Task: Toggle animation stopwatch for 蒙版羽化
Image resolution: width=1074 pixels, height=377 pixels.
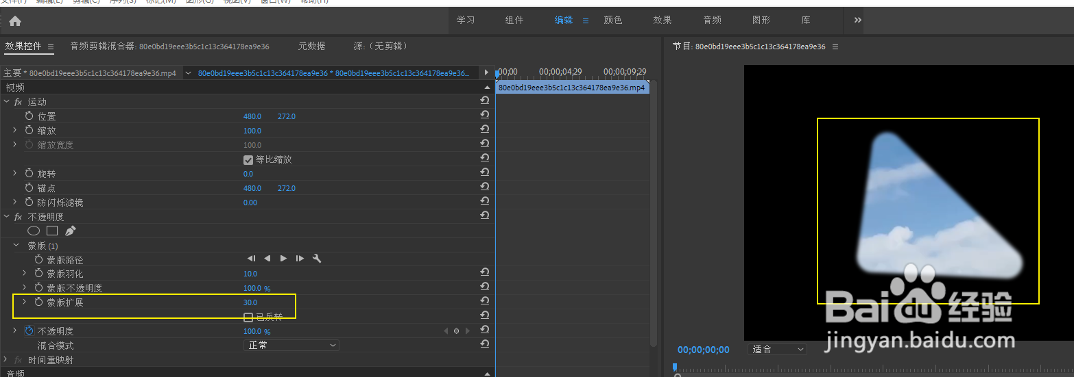Action: click(x=38, y=274)
